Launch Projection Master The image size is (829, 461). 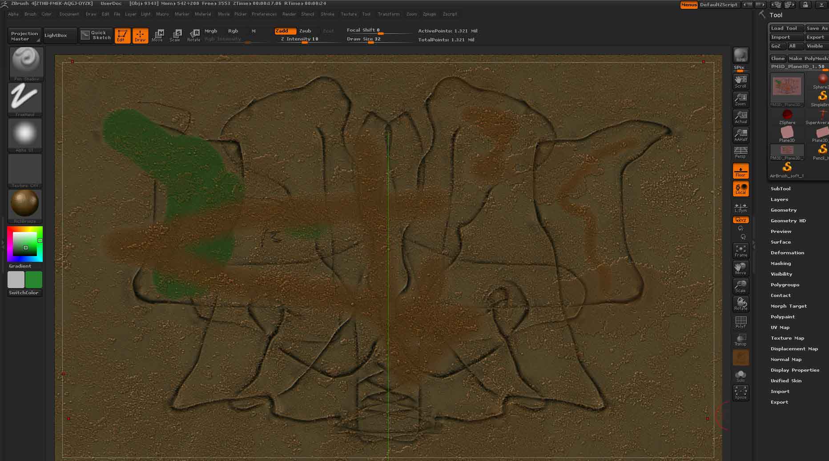click(25, 36)
